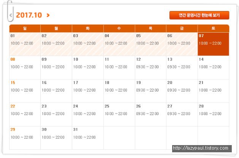Open 연간 운영시간 한눈에 보기 button

click(x=199, y=15)
